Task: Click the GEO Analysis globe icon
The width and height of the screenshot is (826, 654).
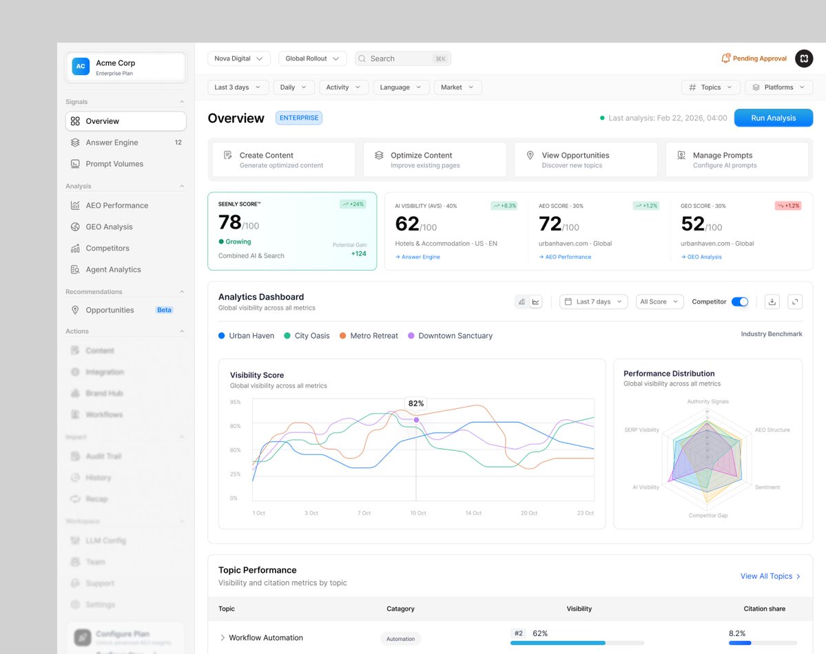Action: pos(75,226)
